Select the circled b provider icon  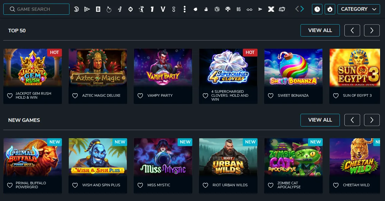76,9
